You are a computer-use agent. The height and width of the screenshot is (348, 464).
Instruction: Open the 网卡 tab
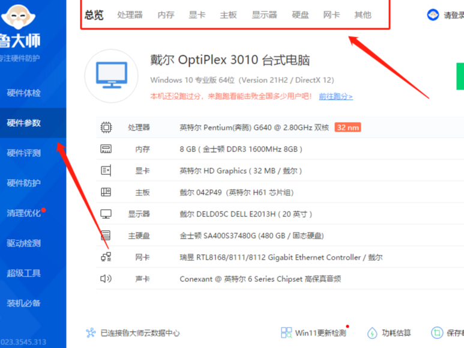(331, 15)
